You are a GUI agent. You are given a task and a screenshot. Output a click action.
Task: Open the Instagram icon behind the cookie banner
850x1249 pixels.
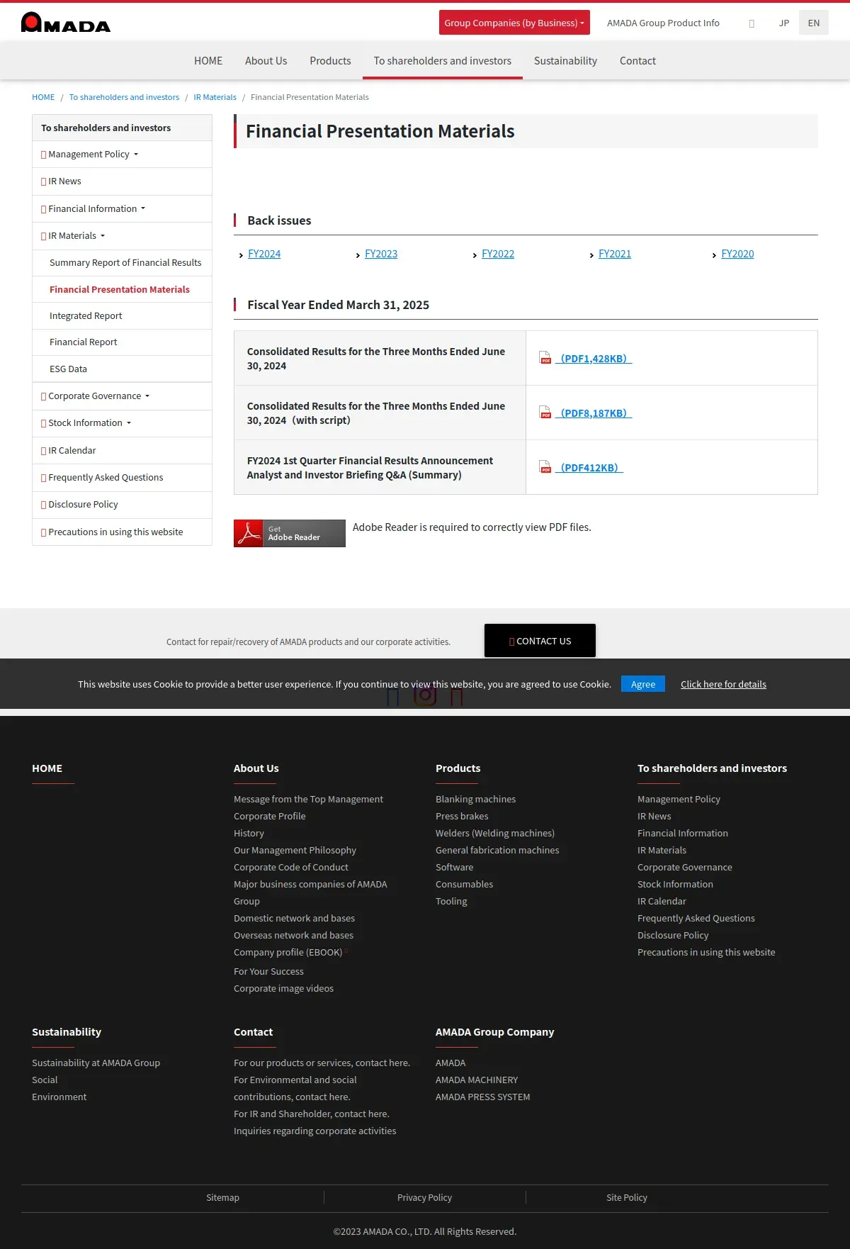(425, 695)
